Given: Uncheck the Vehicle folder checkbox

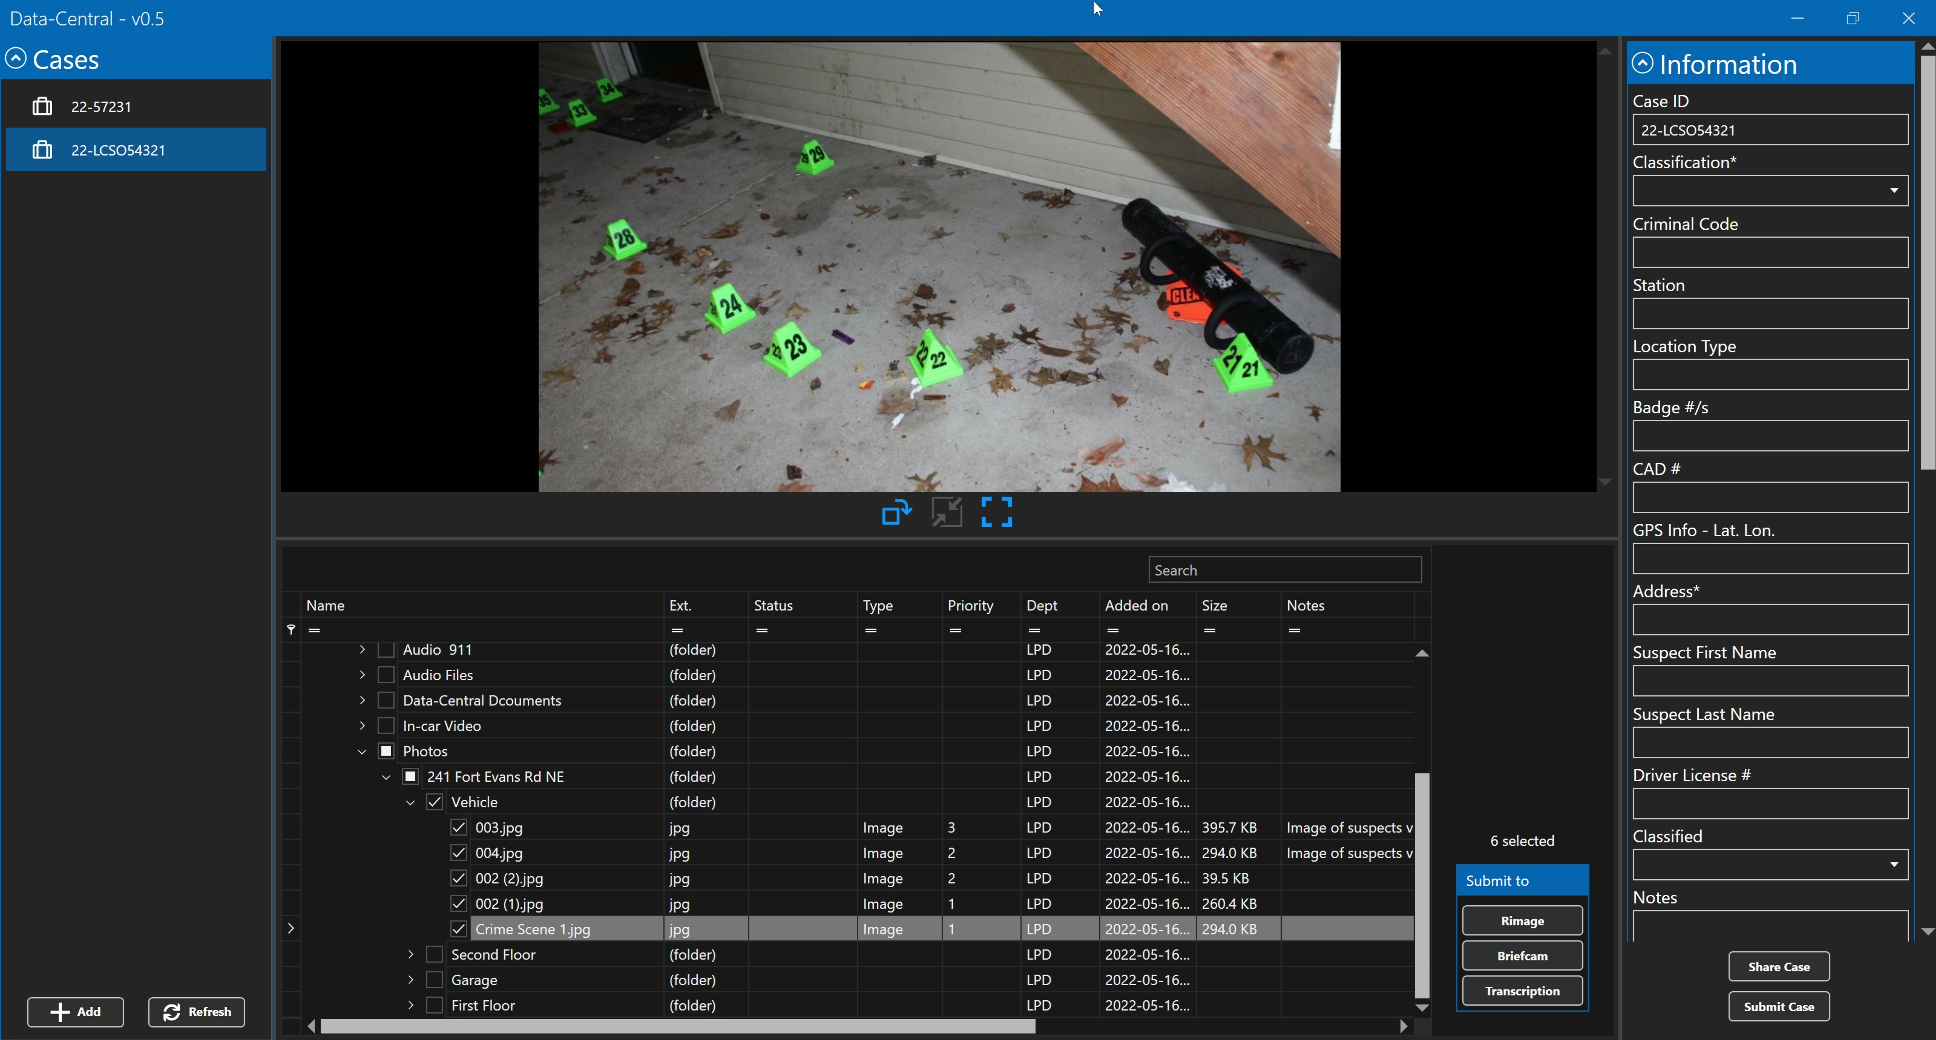Looking at the screenshot, I should tap(434, 802).
